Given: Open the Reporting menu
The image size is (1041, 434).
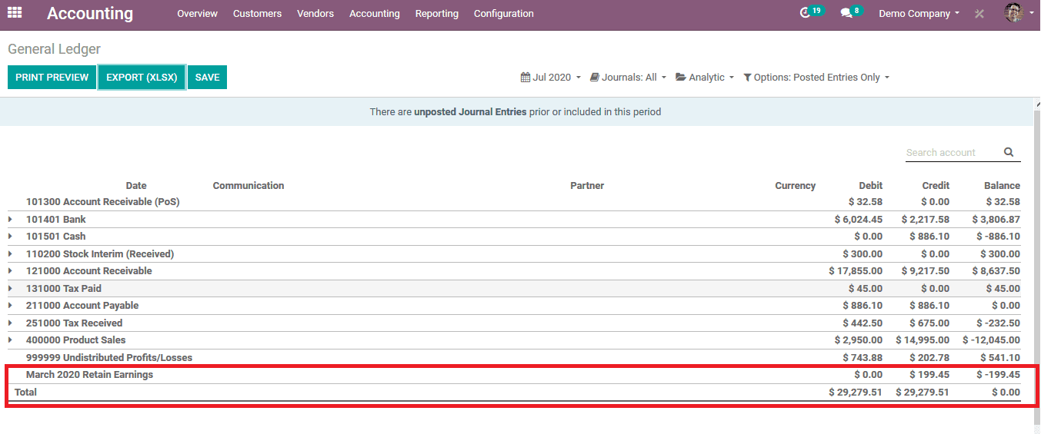Looking at the screenshot, I should click(x=437, y=14).
